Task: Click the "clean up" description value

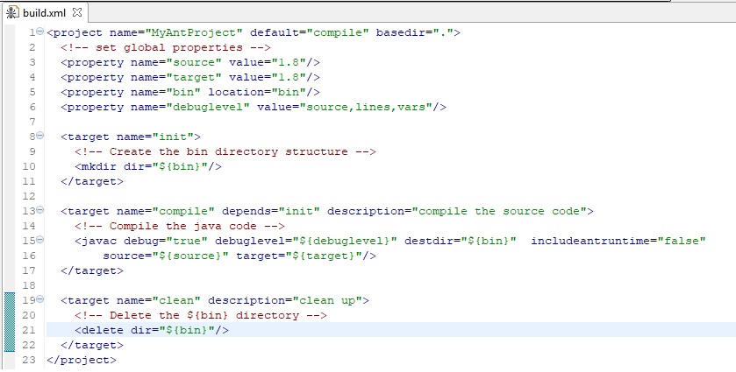Action: pyautogui.click(x=327, y=301)
